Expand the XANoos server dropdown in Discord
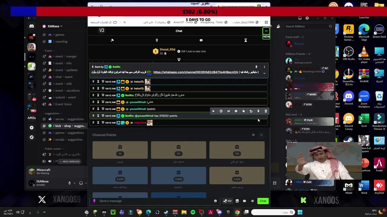 coord(55,26)
